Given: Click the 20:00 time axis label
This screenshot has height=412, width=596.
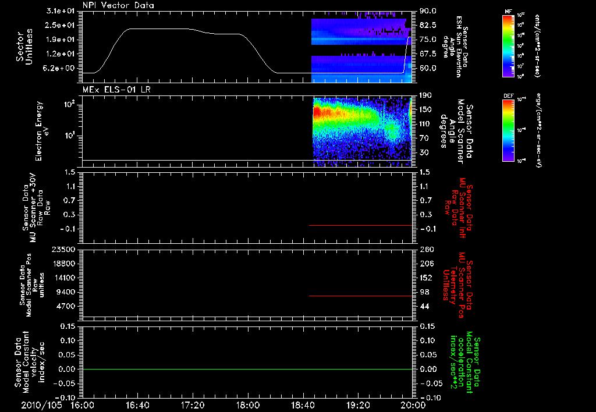Looking at the screenshot, I should click(413, 405).
